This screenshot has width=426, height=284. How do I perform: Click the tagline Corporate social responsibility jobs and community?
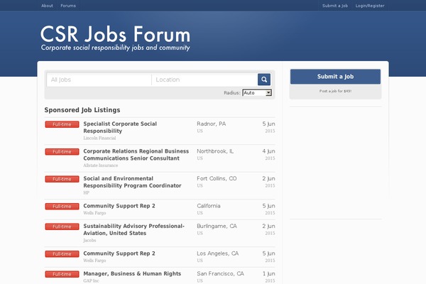pos(116,48)
